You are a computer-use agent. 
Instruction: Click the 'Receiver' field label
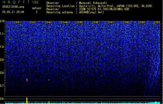pyautogui.click(x=53, y=9)
